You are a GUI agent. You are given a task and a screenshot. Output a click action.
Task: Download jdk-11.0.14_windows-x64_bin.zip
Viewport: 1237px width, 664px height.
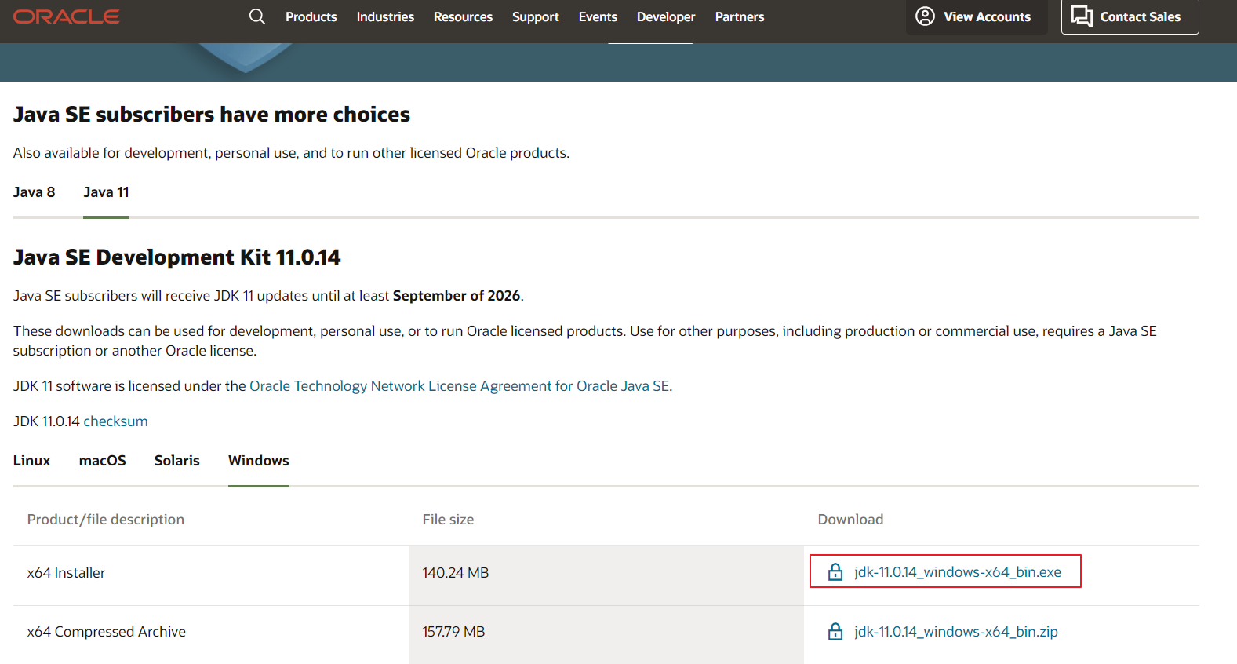tap(956, 632)
